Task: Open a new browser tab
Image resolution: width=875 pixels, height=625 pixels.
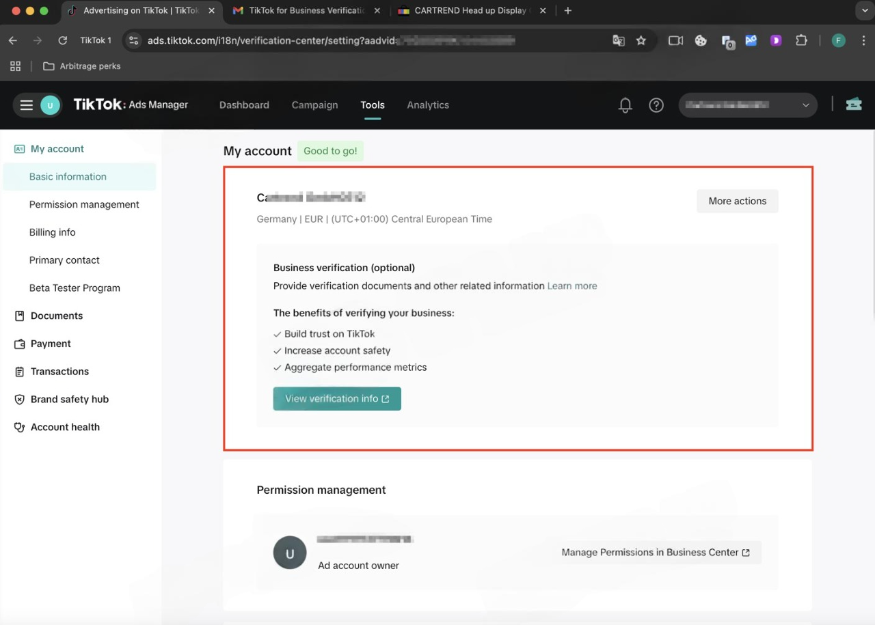Action: (567, 11)
